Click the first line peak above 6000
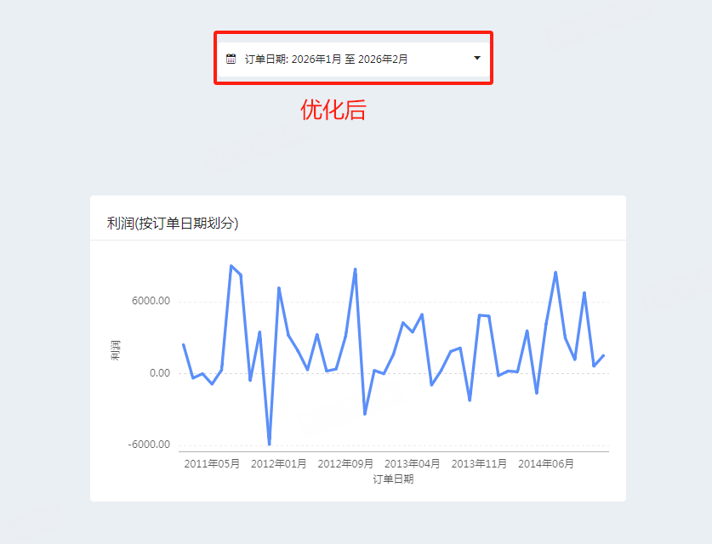The height and width of the screenshot is (544, 712). pos(231,266)
